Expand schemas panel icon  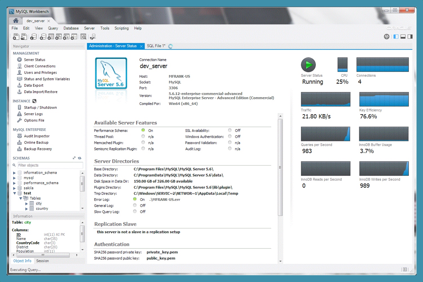[74, 158]
